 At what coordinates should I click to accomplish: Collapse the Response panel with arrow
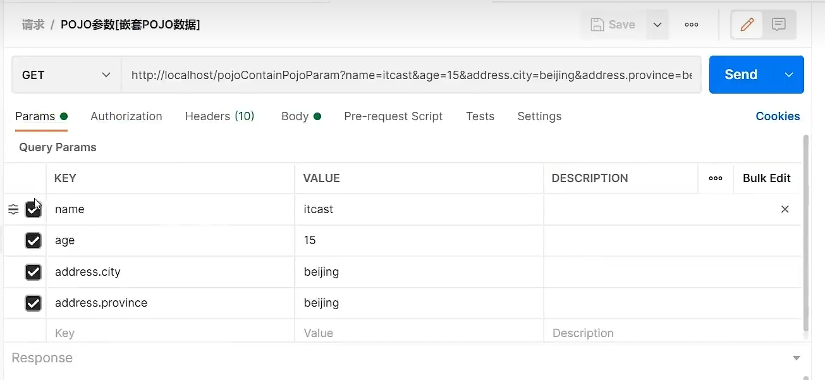796,359
